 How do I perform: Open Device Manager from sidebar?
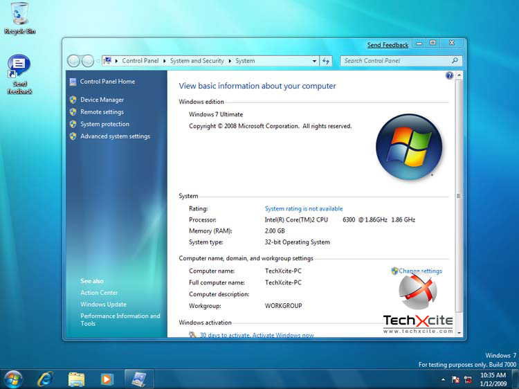point(102,100)
